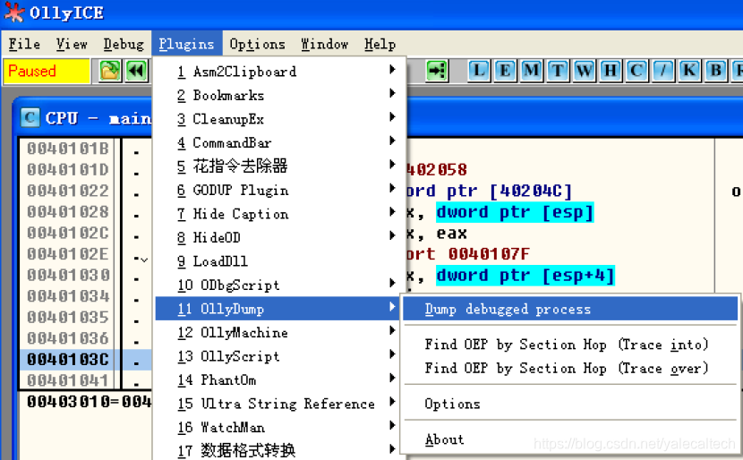Select highlighted OllyDump plugin entry
Image resolution: width=743 pixels, height=460 pixels.
click(x=280, y=309)
